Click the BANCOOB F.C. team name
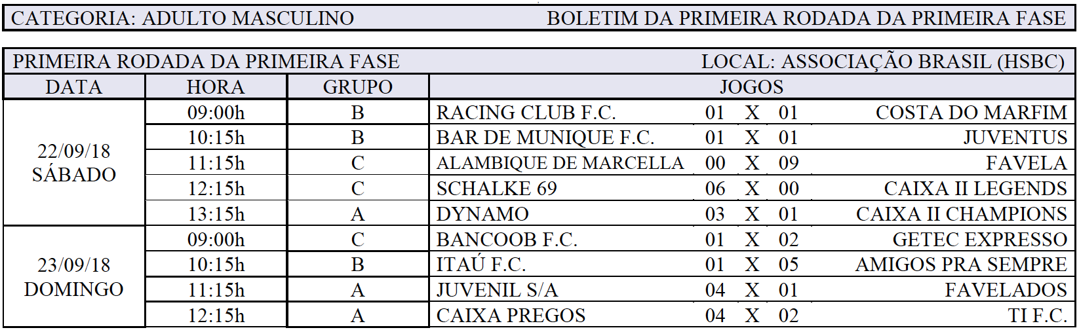The image size is (1079, 330). [x=507, y=240]
